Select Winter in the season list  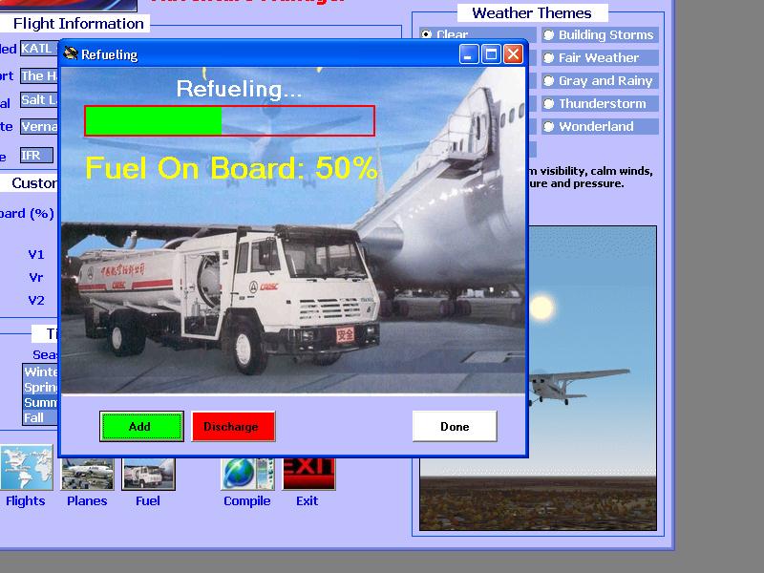click(x=41, y=371)
